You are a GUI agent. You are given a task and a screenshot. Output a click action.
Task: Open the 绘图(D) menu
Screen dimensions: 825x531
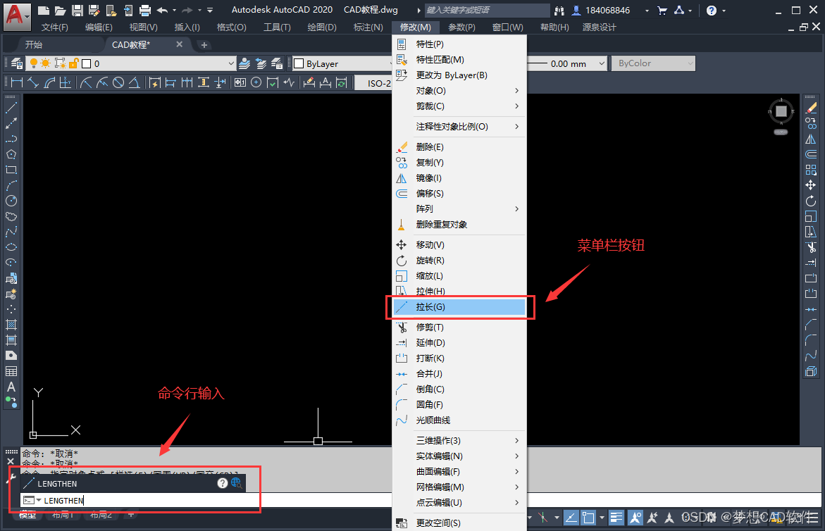pos(322,27)
